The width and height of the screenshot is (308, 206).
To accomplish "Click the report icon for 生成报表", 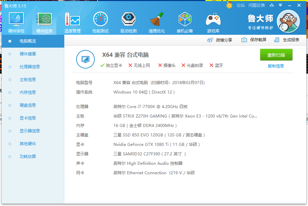I will (x=277, y=40).
